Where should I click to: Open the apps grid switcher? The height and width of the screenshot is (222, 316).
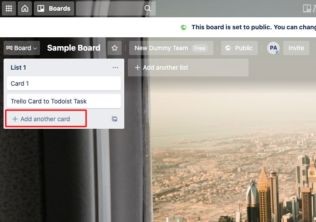pyautogui.click(x=9, y=8)
